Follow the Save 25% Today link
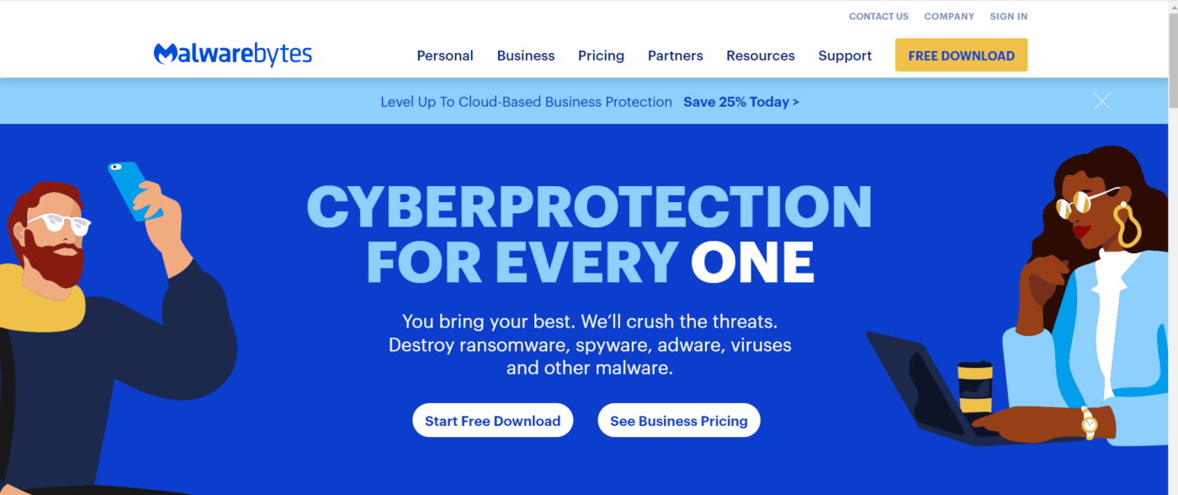This screenshot has width=1178, height=495. tap(741, 102)
